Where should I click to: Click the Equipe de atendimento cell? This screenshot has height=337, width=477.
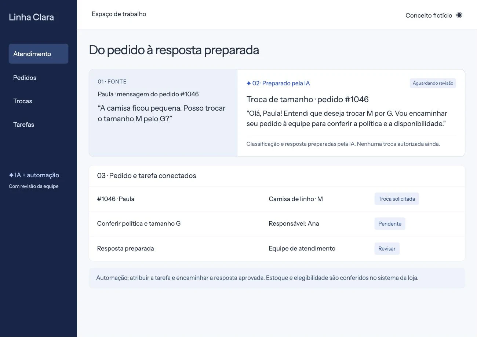click(302, 248)
